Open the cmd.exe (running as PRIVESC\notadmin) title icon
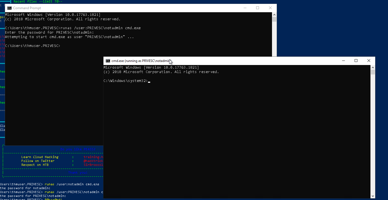Screen dimensions: 388x200 click(x=108, y=61)
